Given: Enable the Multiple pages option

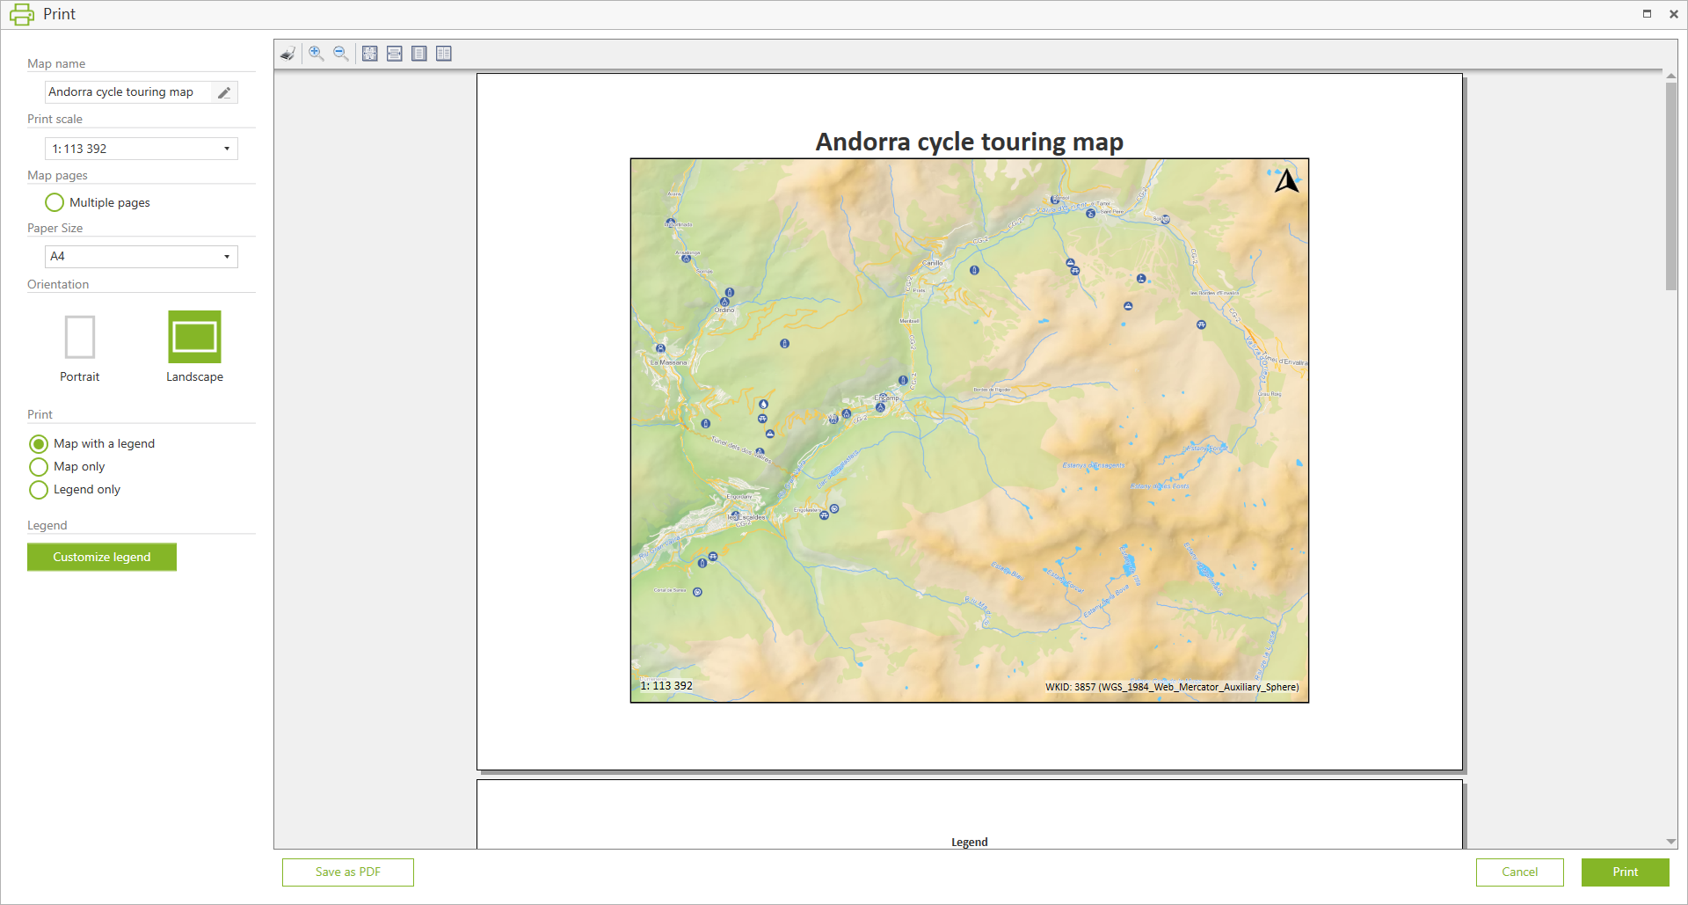Looking at the screenshot, I should pyautogui.click(x=55, y=202).
